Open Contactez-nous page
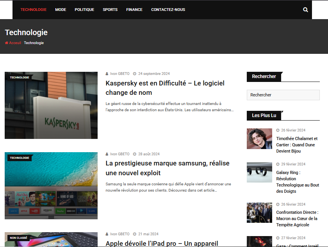The width and height of the screenshot is (328, 247). tap(168, 10)
